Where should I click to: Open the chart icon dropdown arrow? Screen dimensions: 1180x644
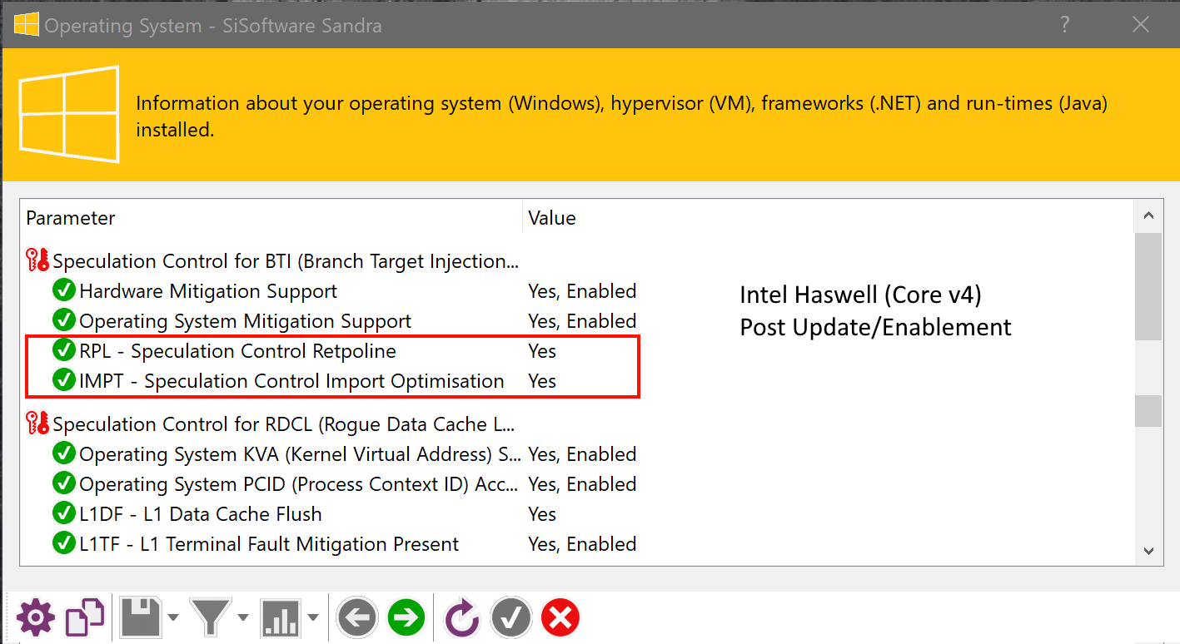[x=312, y=617]
